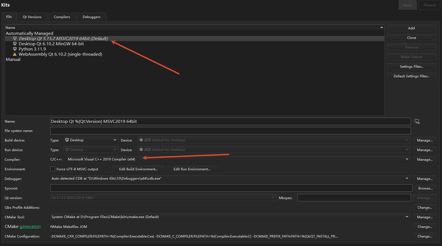Click Manage button for Build device
Screen dimensions: 442x246
click(425, 140)
